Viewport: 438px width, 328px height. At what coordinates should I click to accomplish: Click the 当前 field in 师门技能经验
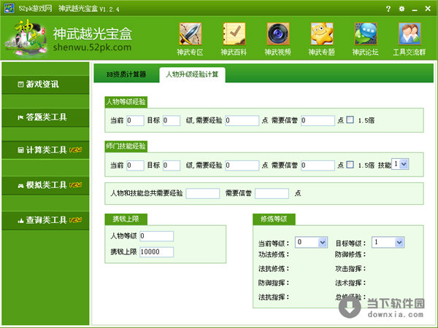click(x=135, y=165)
